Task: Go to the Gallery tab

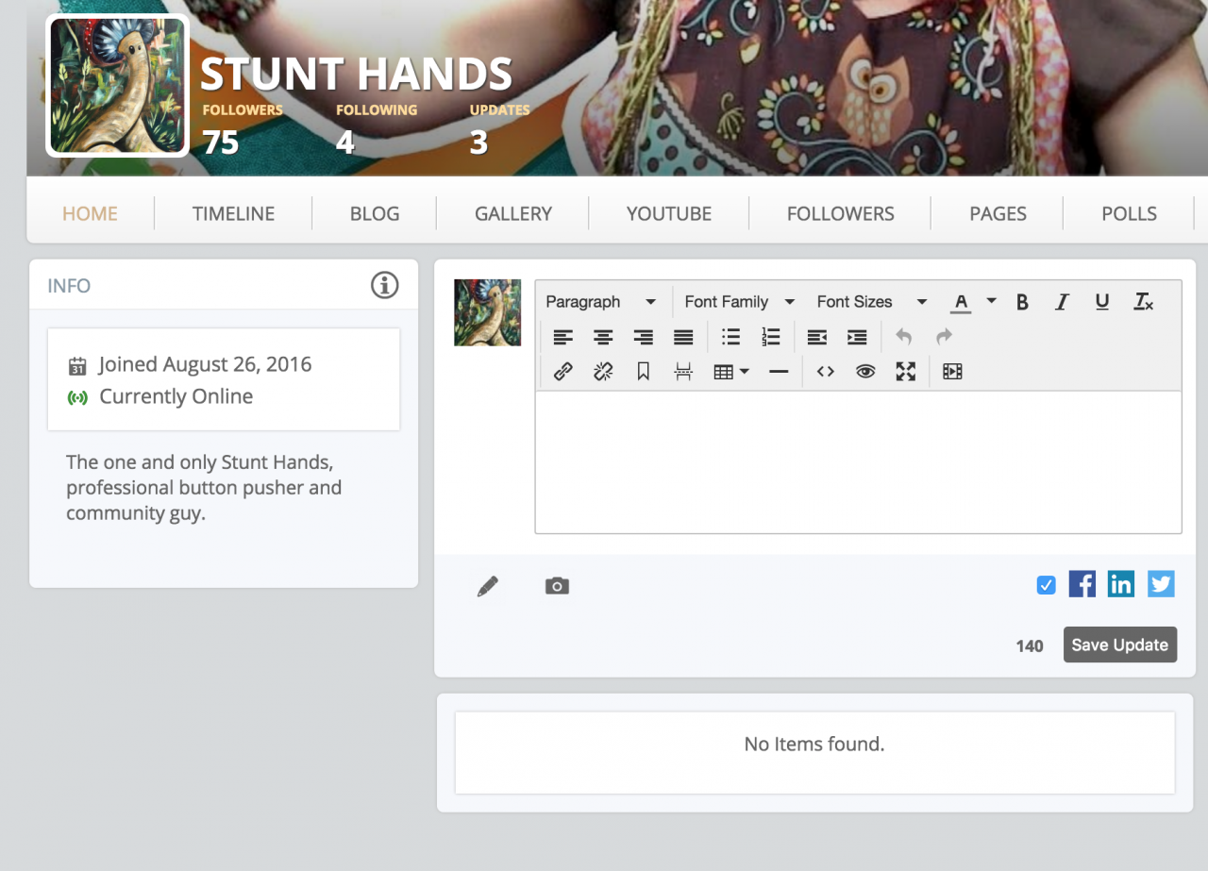Action: click(x=513, y=213)
